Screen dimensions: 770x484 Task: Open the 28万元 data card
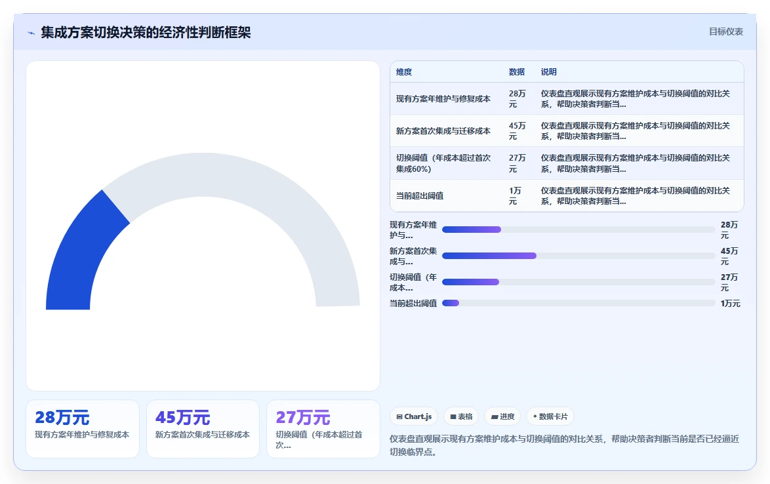[x=83, y=428]
